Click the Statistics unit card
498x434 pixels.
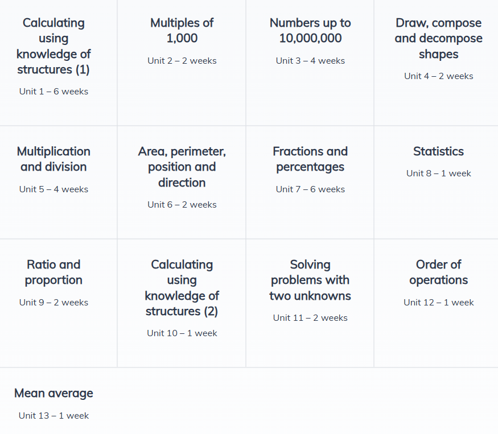click(x=438, y=151)
